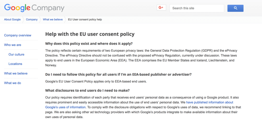The width and height of the screenshot is (262, 123).
Task: Click the Google Company logo
Action: point(34,8)
